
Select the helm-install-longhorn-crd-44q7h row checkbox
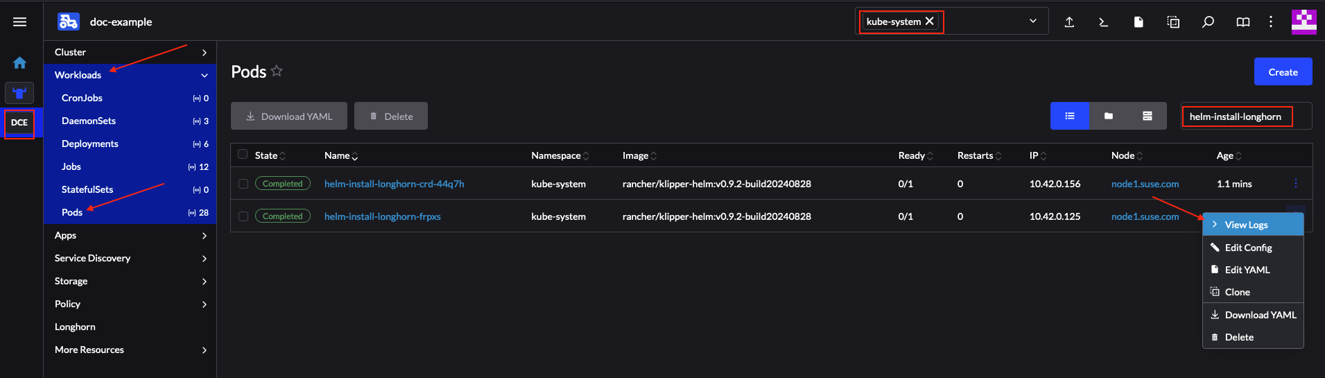(x=243, y=184)
